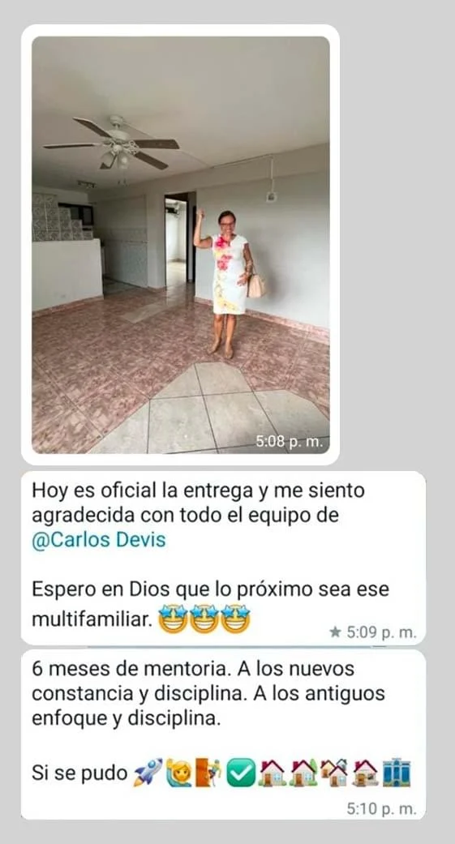455x844 pixels.
Task: Click the 5:08 p. m. timestamp on photo
Action: point(290,442)
